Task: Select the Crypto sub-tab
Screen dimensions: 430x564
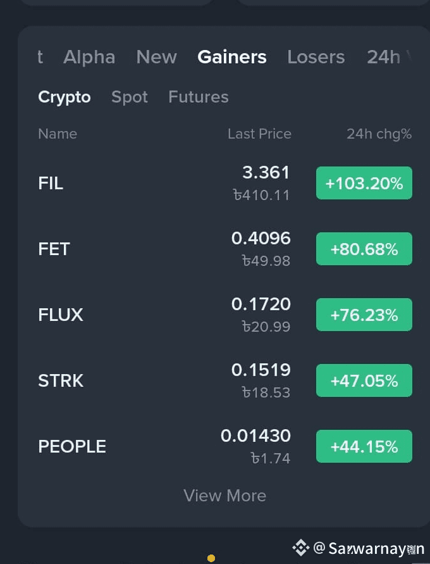Action: pos(64,97)
